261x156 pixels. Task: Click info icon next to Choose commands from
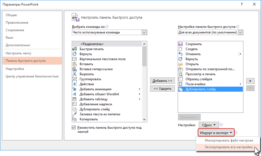tap(107, 26)
